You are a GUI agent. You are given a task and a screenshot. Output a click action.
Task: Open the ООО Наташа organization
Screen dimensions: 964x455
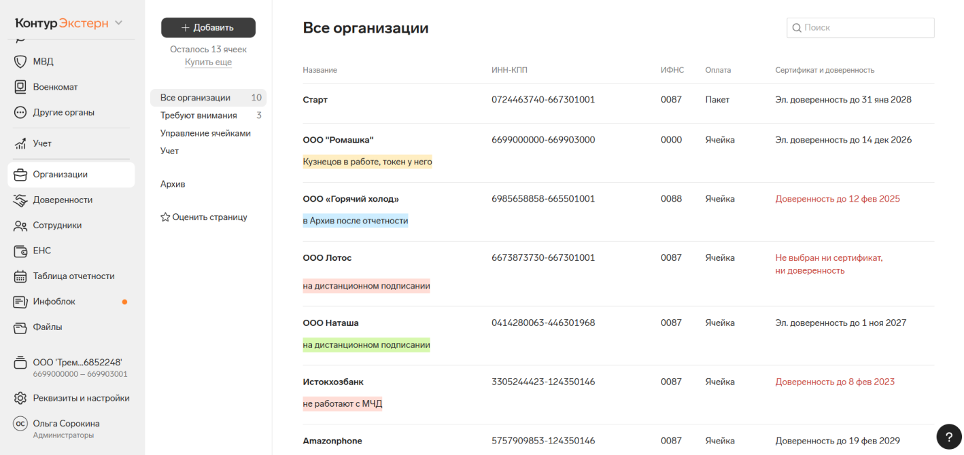pyautogui.click(x=330, y=323)
